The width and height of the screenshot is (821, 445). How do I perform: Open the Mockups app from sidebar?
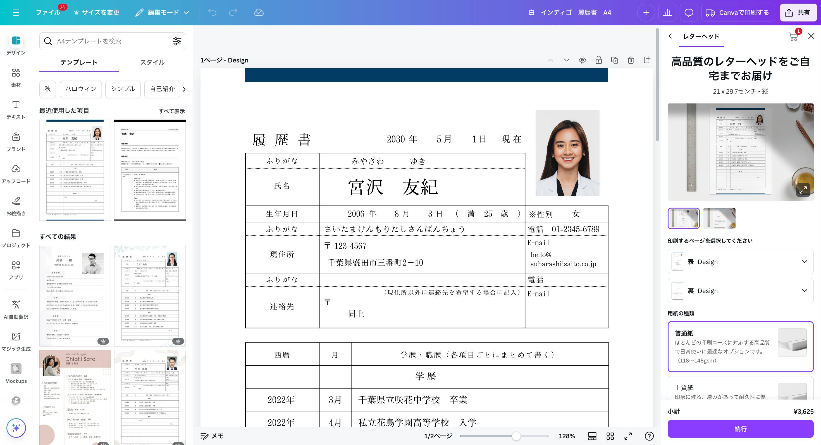pyautogui.click(x=15, y=373)
